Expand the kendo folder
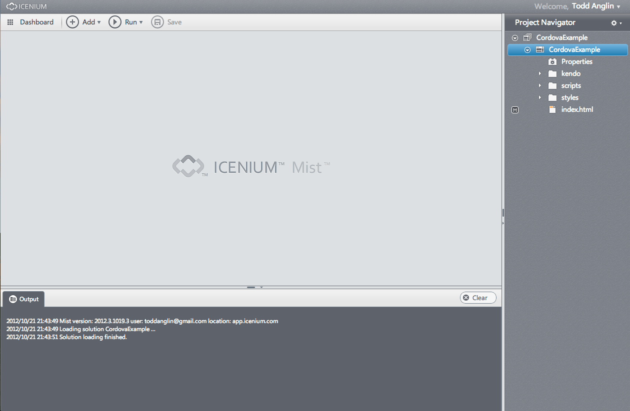Screen dimensions: 630x411 coord(539,73)
